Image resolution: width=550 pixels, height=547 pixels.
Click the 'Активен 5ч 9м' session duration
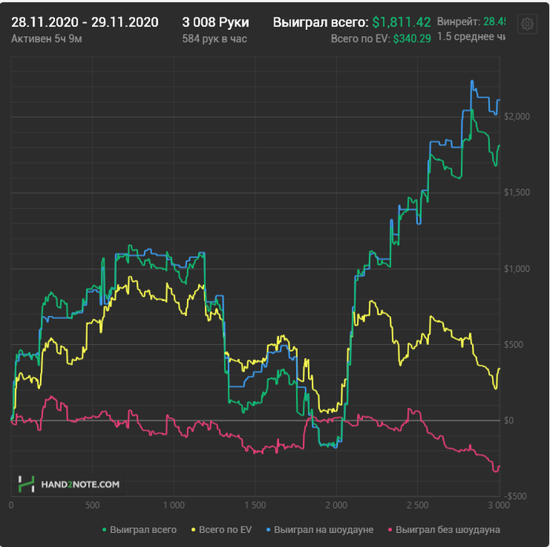click(46, 38)
